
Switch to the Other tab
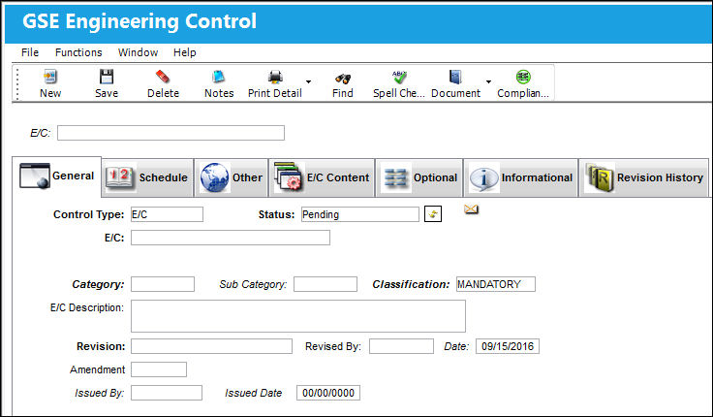232,177
